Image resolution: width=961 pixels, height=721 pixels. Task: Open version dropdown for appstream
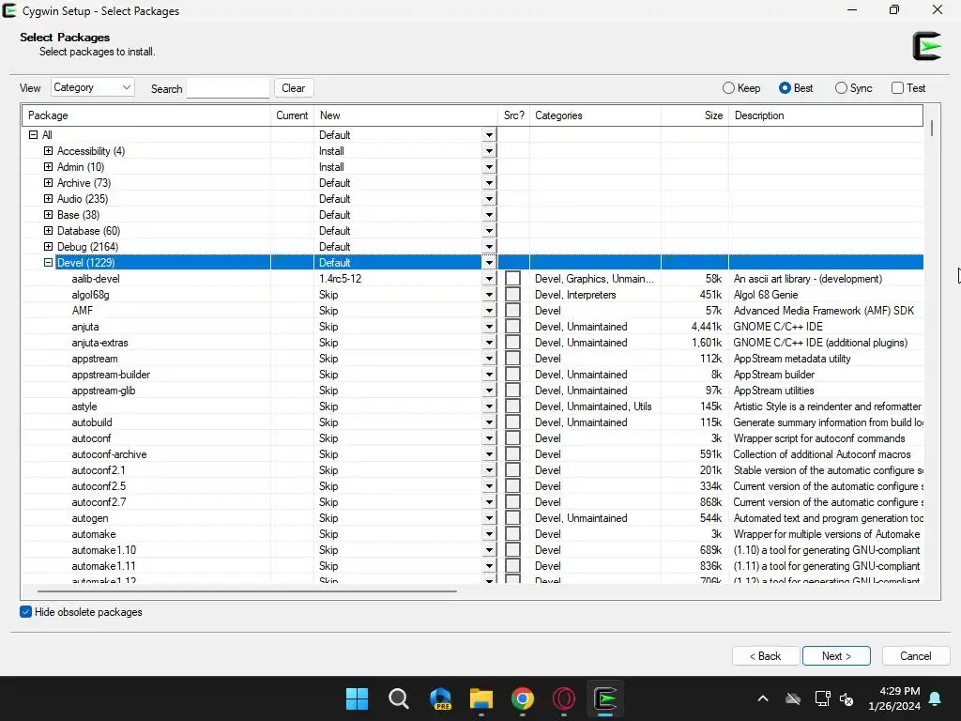(x=489, y=358)
